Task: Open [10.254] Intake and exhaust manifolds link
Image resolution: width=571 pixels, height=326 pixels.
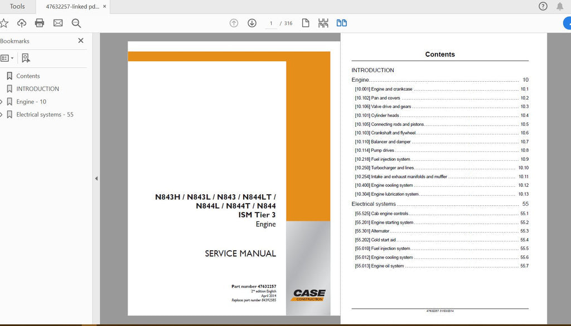Action: [x=442, y=176]
